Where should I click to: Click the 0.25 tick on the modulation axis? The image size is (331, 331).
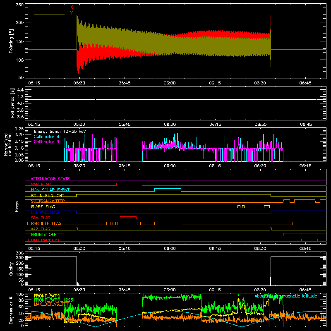coord(19,129)
